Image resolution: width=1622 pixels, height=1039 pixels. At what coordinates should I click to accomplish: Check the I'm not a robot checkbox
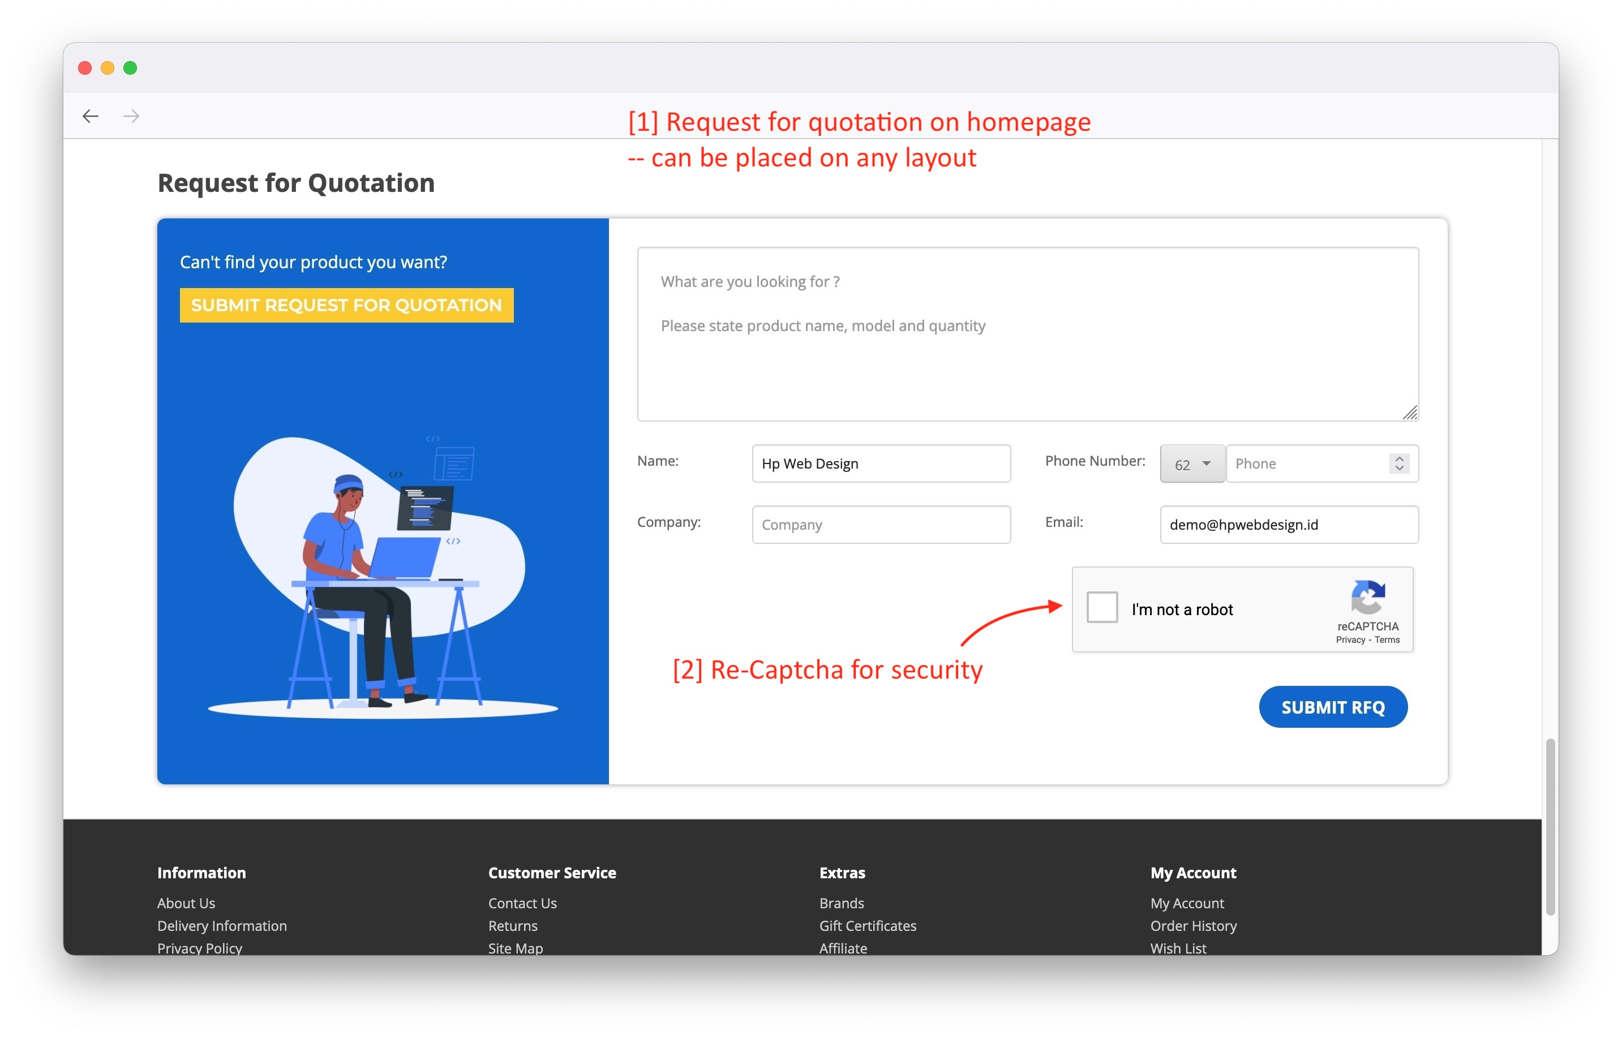1102,607
